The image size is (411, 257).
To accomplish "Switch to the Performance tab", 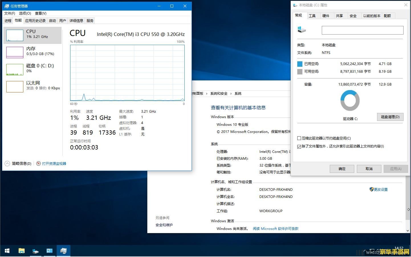I will [18, 20].
